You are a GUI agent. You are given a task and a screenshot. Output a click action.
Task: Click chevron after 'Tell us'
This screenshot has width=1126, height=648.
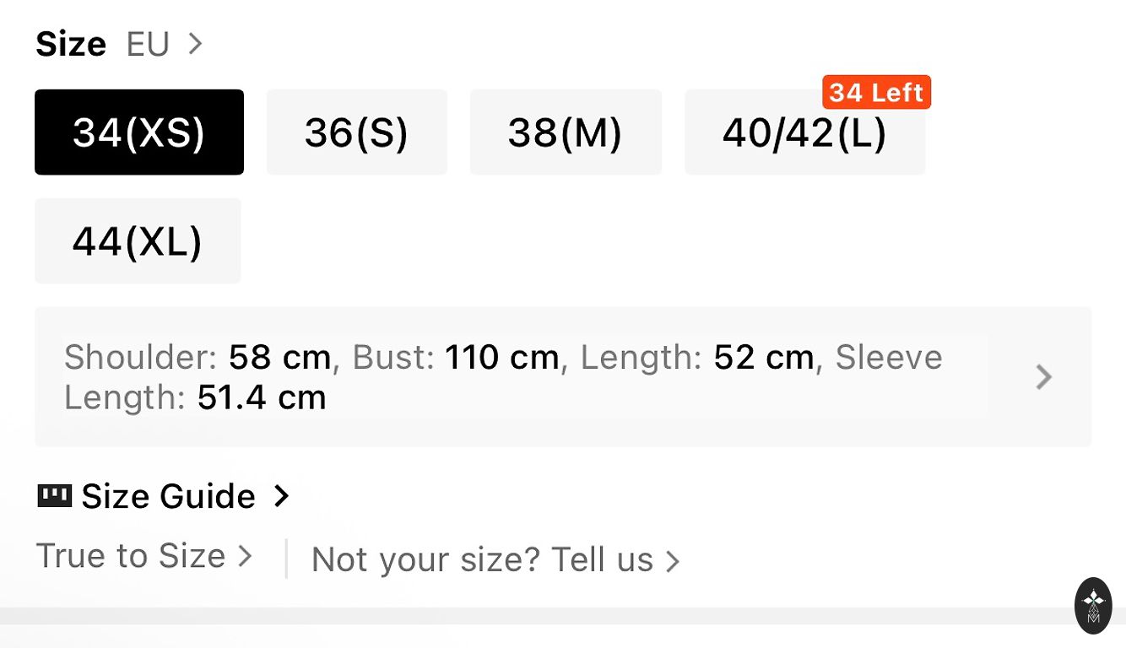click(673, 561)
